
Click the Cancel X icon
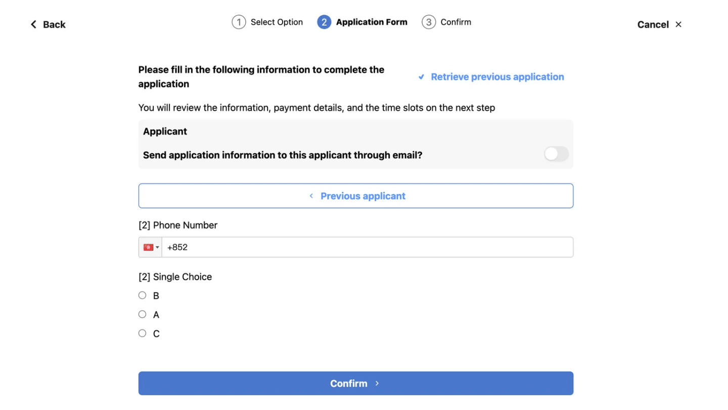click(678, 24)
